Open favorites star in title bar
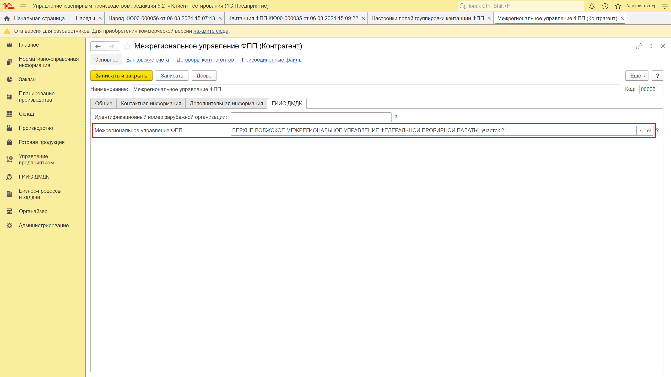This screenshot has width=671, height=377. point(618,6)
